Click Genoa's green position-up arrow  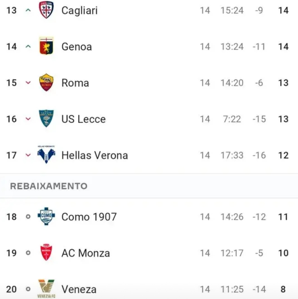point(28,46)
